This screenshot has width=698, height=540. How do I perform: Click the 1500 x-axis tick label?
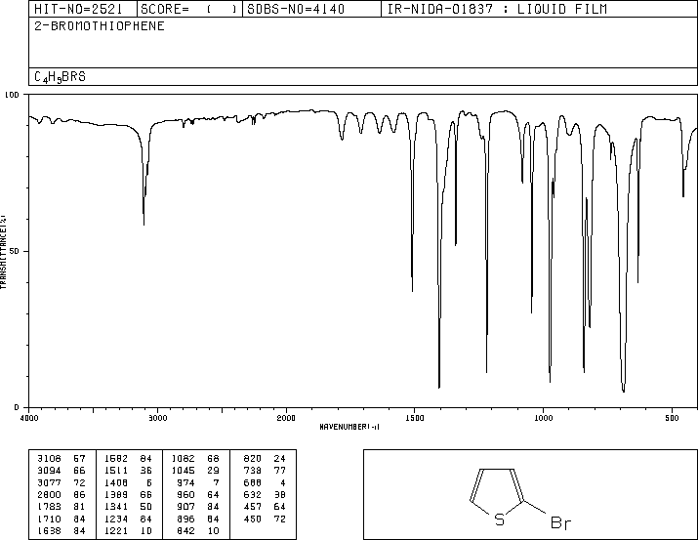(x=415, y=418)
